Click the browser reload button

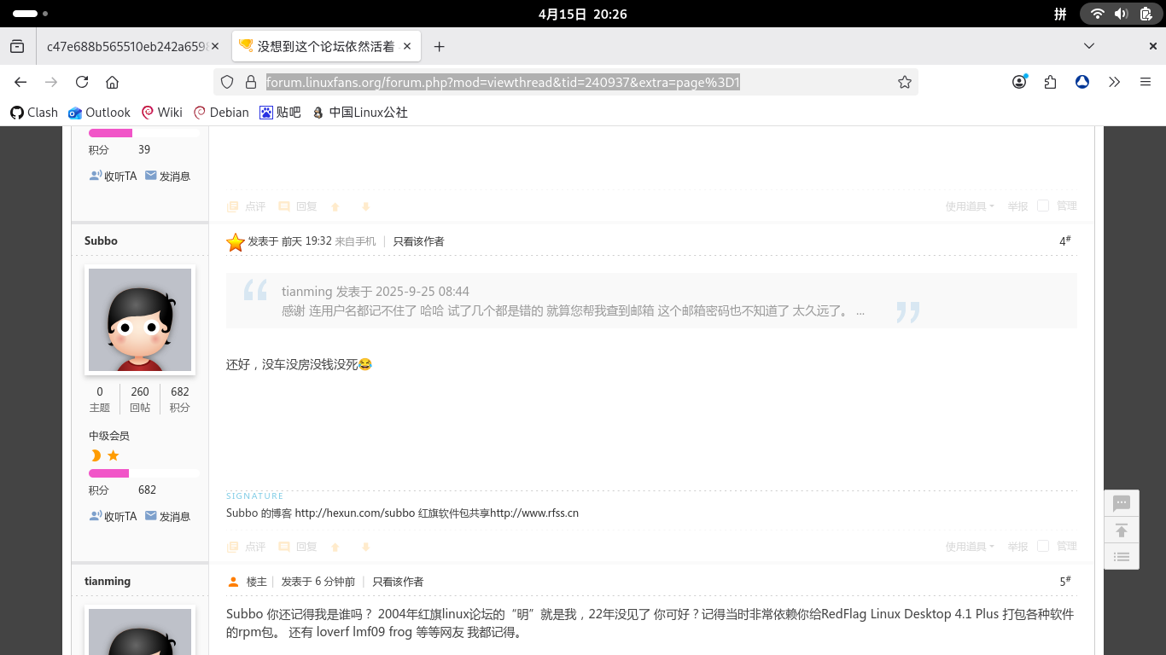coord(82,82)
